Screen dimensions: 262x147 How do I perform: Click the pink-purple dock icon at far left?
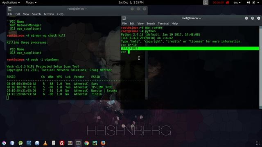coord(4,143)
